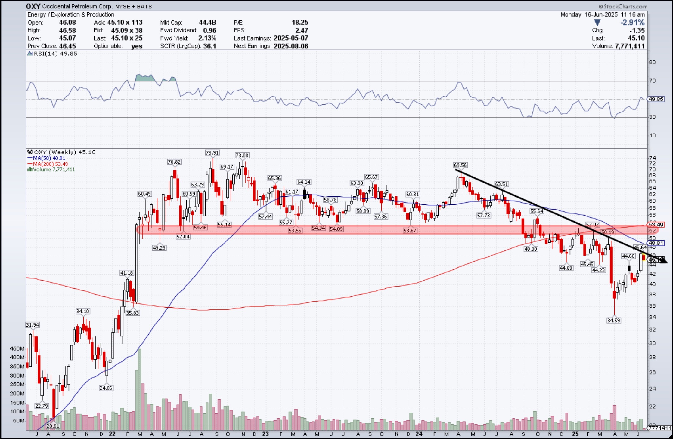Click the RSI(14) area-chart legend icon

click(29, 54)
